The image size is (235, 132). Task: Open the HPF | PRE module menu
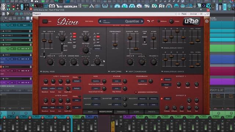pyautogui.click(x=115, y=71)
